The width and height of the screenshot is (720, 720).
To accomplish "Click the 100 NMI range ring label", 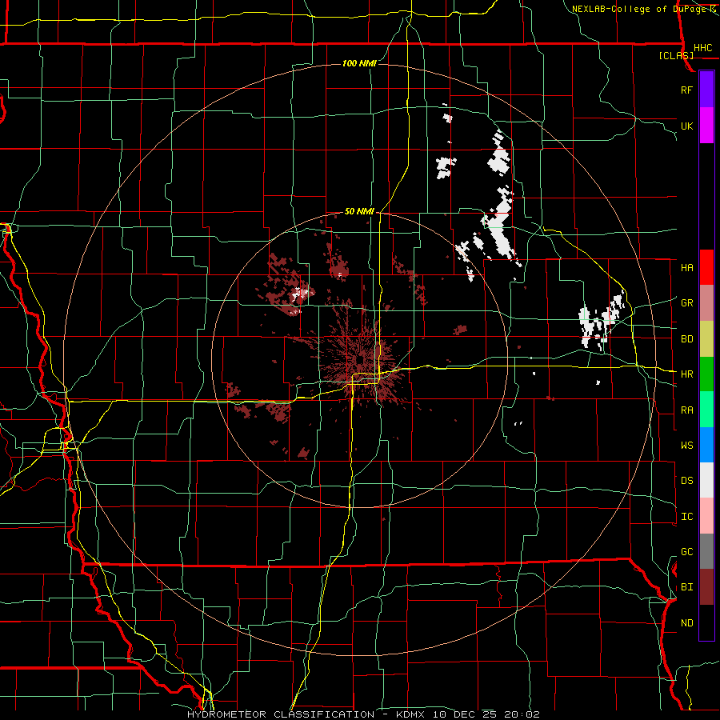I will (359, 63).
